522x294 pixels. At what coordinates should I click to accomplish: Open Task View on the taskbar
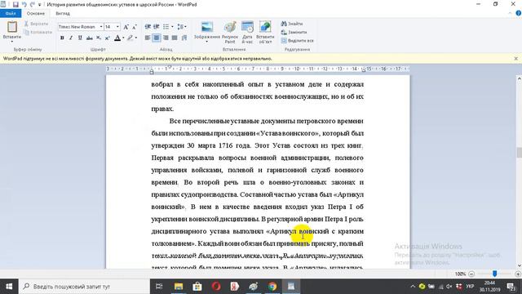160,287
